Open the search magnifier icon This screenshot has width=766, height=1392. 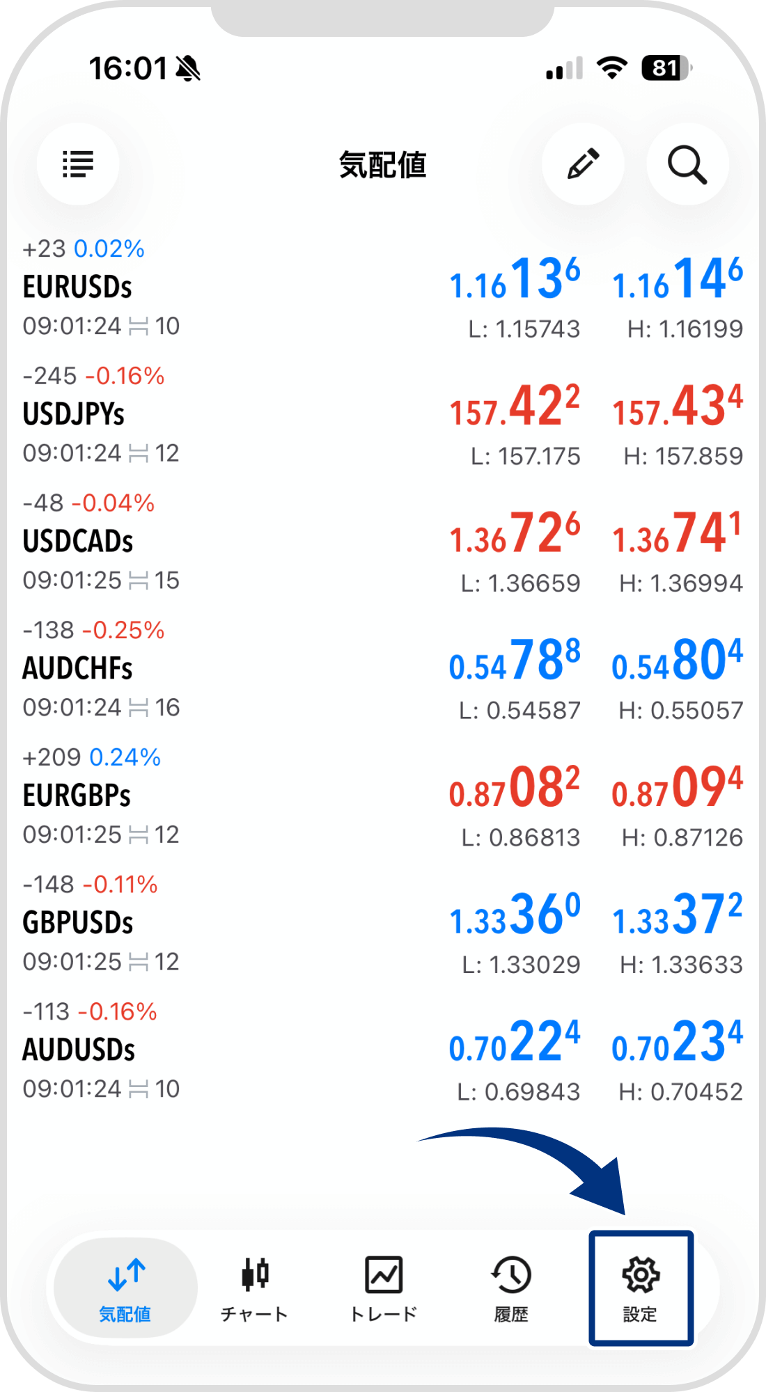(x=687, y=164)
